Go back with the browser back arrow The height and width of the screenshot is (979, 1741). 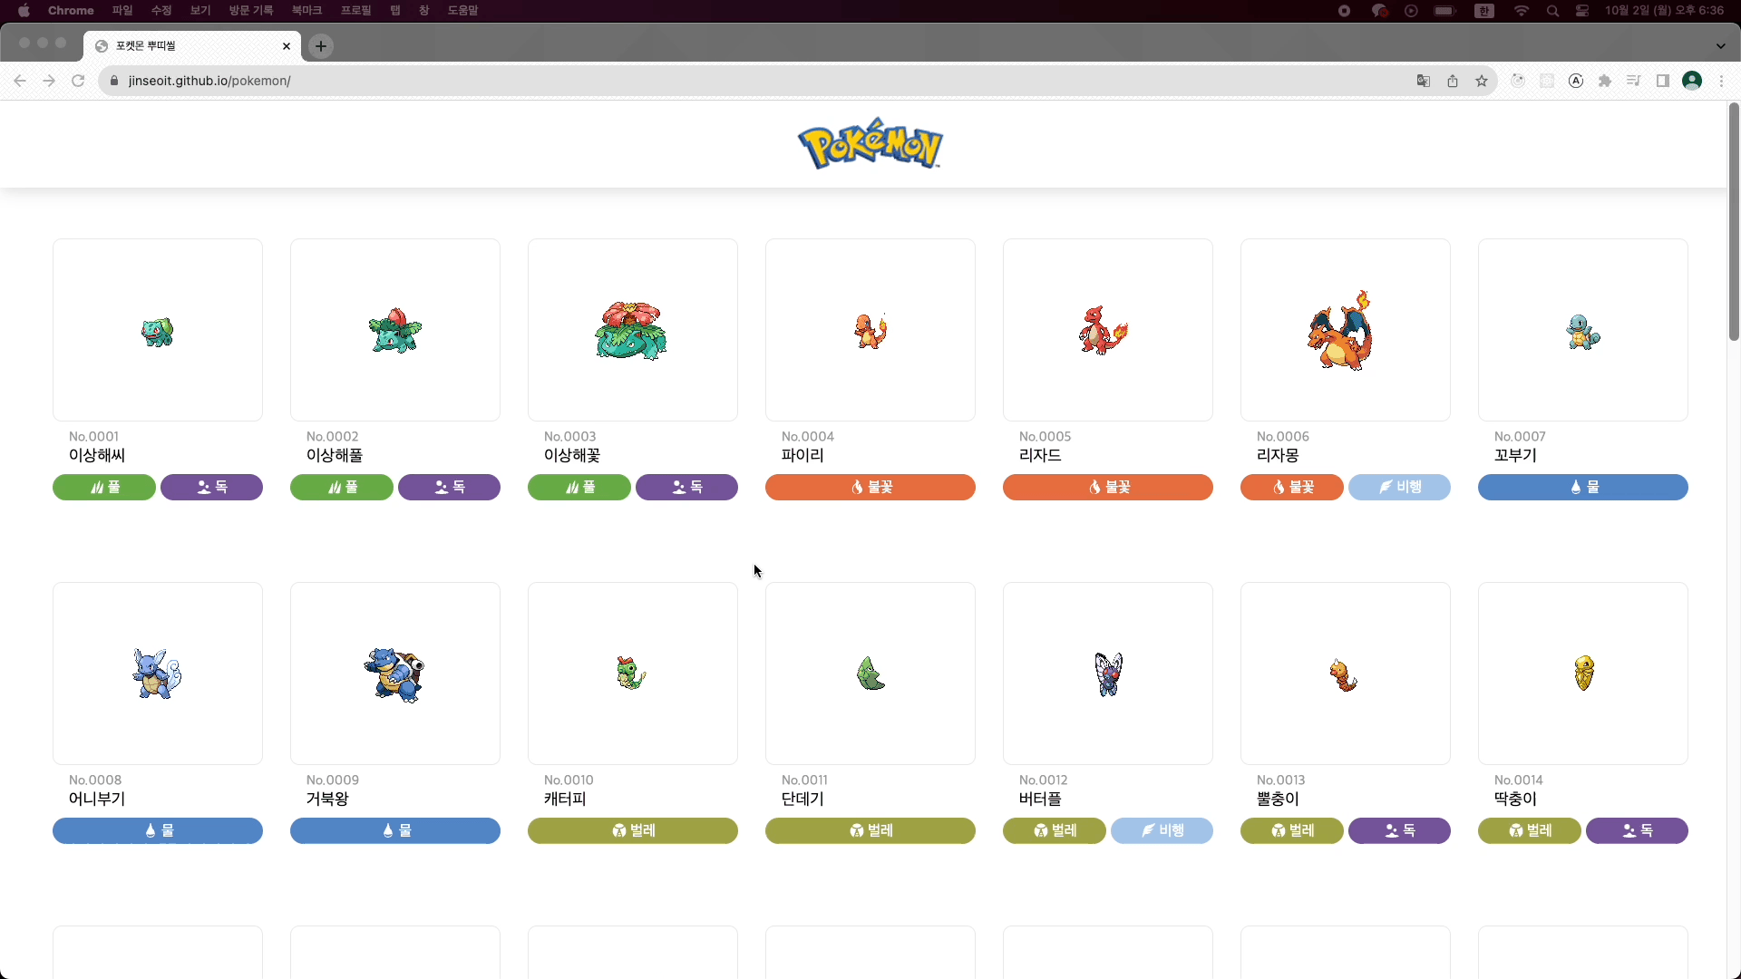point(20,81)
